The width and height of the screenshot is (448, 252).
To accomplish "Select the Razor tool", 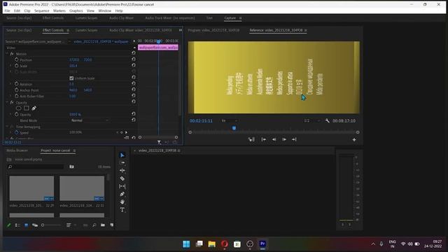I will (122, 178).
